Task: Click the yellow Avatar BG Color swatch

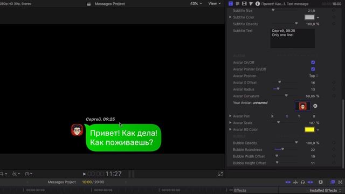Action: (x=309, y=129)
